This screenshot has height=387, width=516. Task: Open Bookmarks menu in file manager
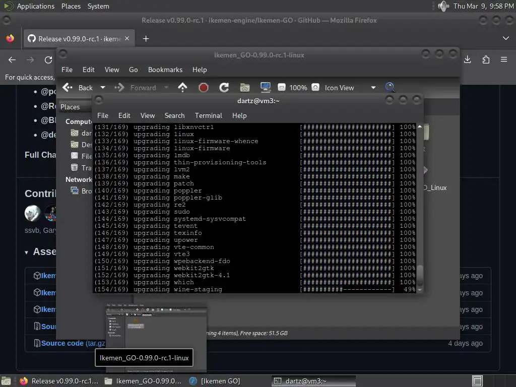pos(165,70)
